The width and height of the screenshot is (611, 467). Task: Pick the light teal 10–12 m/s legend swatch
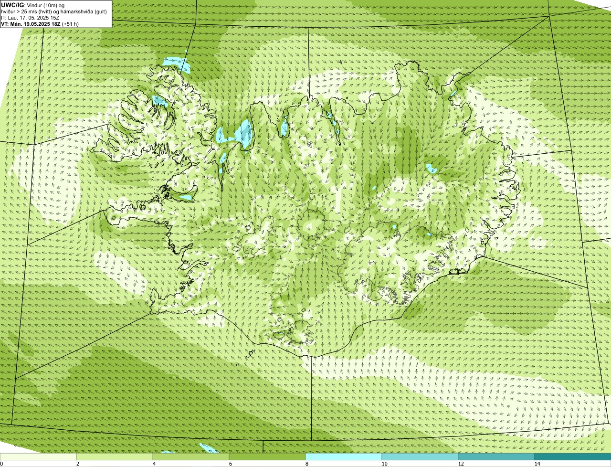[420, 457]
